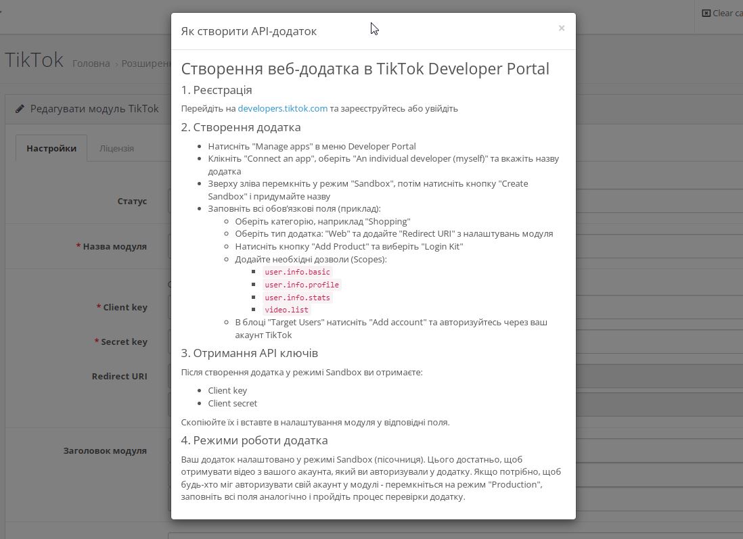Viewport: 743px width, 539px height.
Task: Click heading Створення веб-додатка в TikTok Developer Portal
Action: coord(365,69)
